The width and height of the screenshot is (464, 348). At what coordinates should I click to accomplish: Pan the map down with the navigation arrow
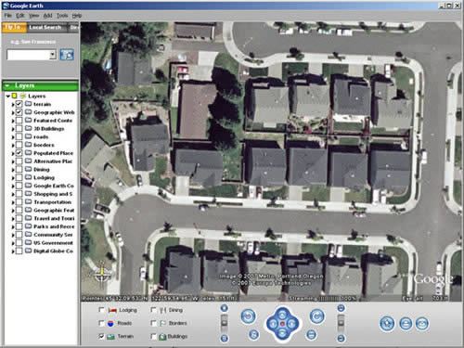click(x=282, y=334)
